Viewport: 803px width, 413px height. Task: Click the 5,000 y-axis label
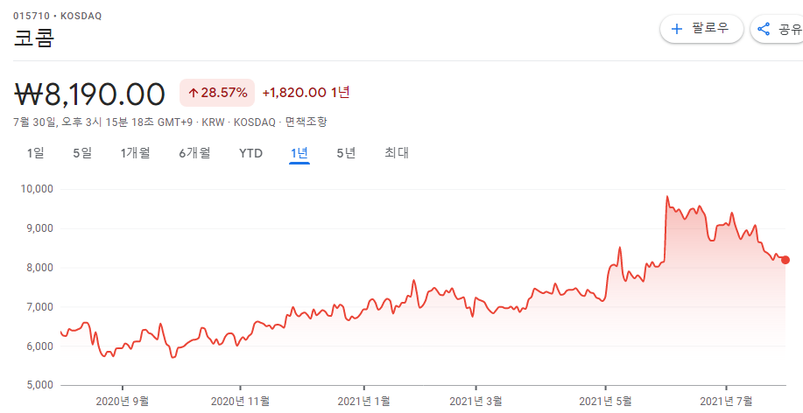point(39,385)
